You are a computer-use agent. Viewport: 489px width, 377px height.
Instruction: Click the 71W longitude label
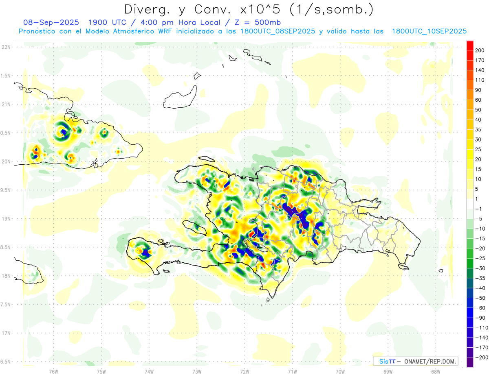(x=292, y=371)
